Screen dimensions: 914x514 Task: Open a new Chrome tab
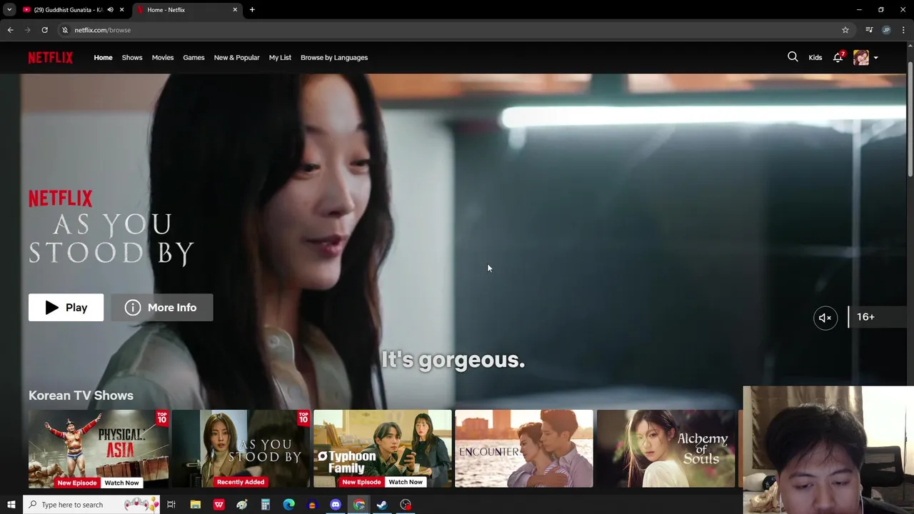(252, 10)
